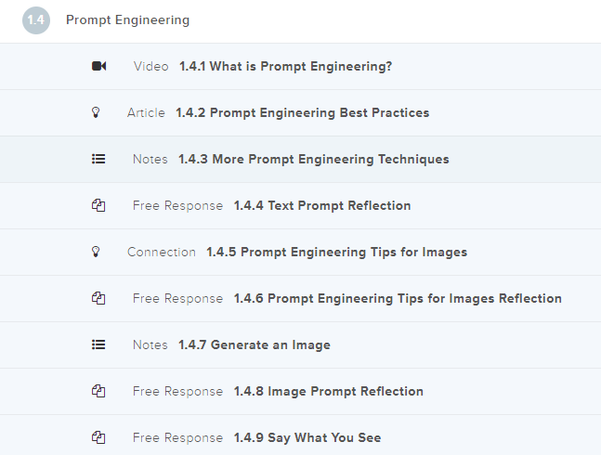This screenshot has height=455, width=601.
Task: Click the free response icon for 1.4.9
Action: [98, 437]
